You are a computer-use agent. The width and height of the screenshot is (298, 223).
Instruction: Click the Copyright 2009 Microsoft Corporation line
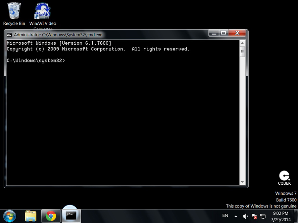[x=98, y=49]
